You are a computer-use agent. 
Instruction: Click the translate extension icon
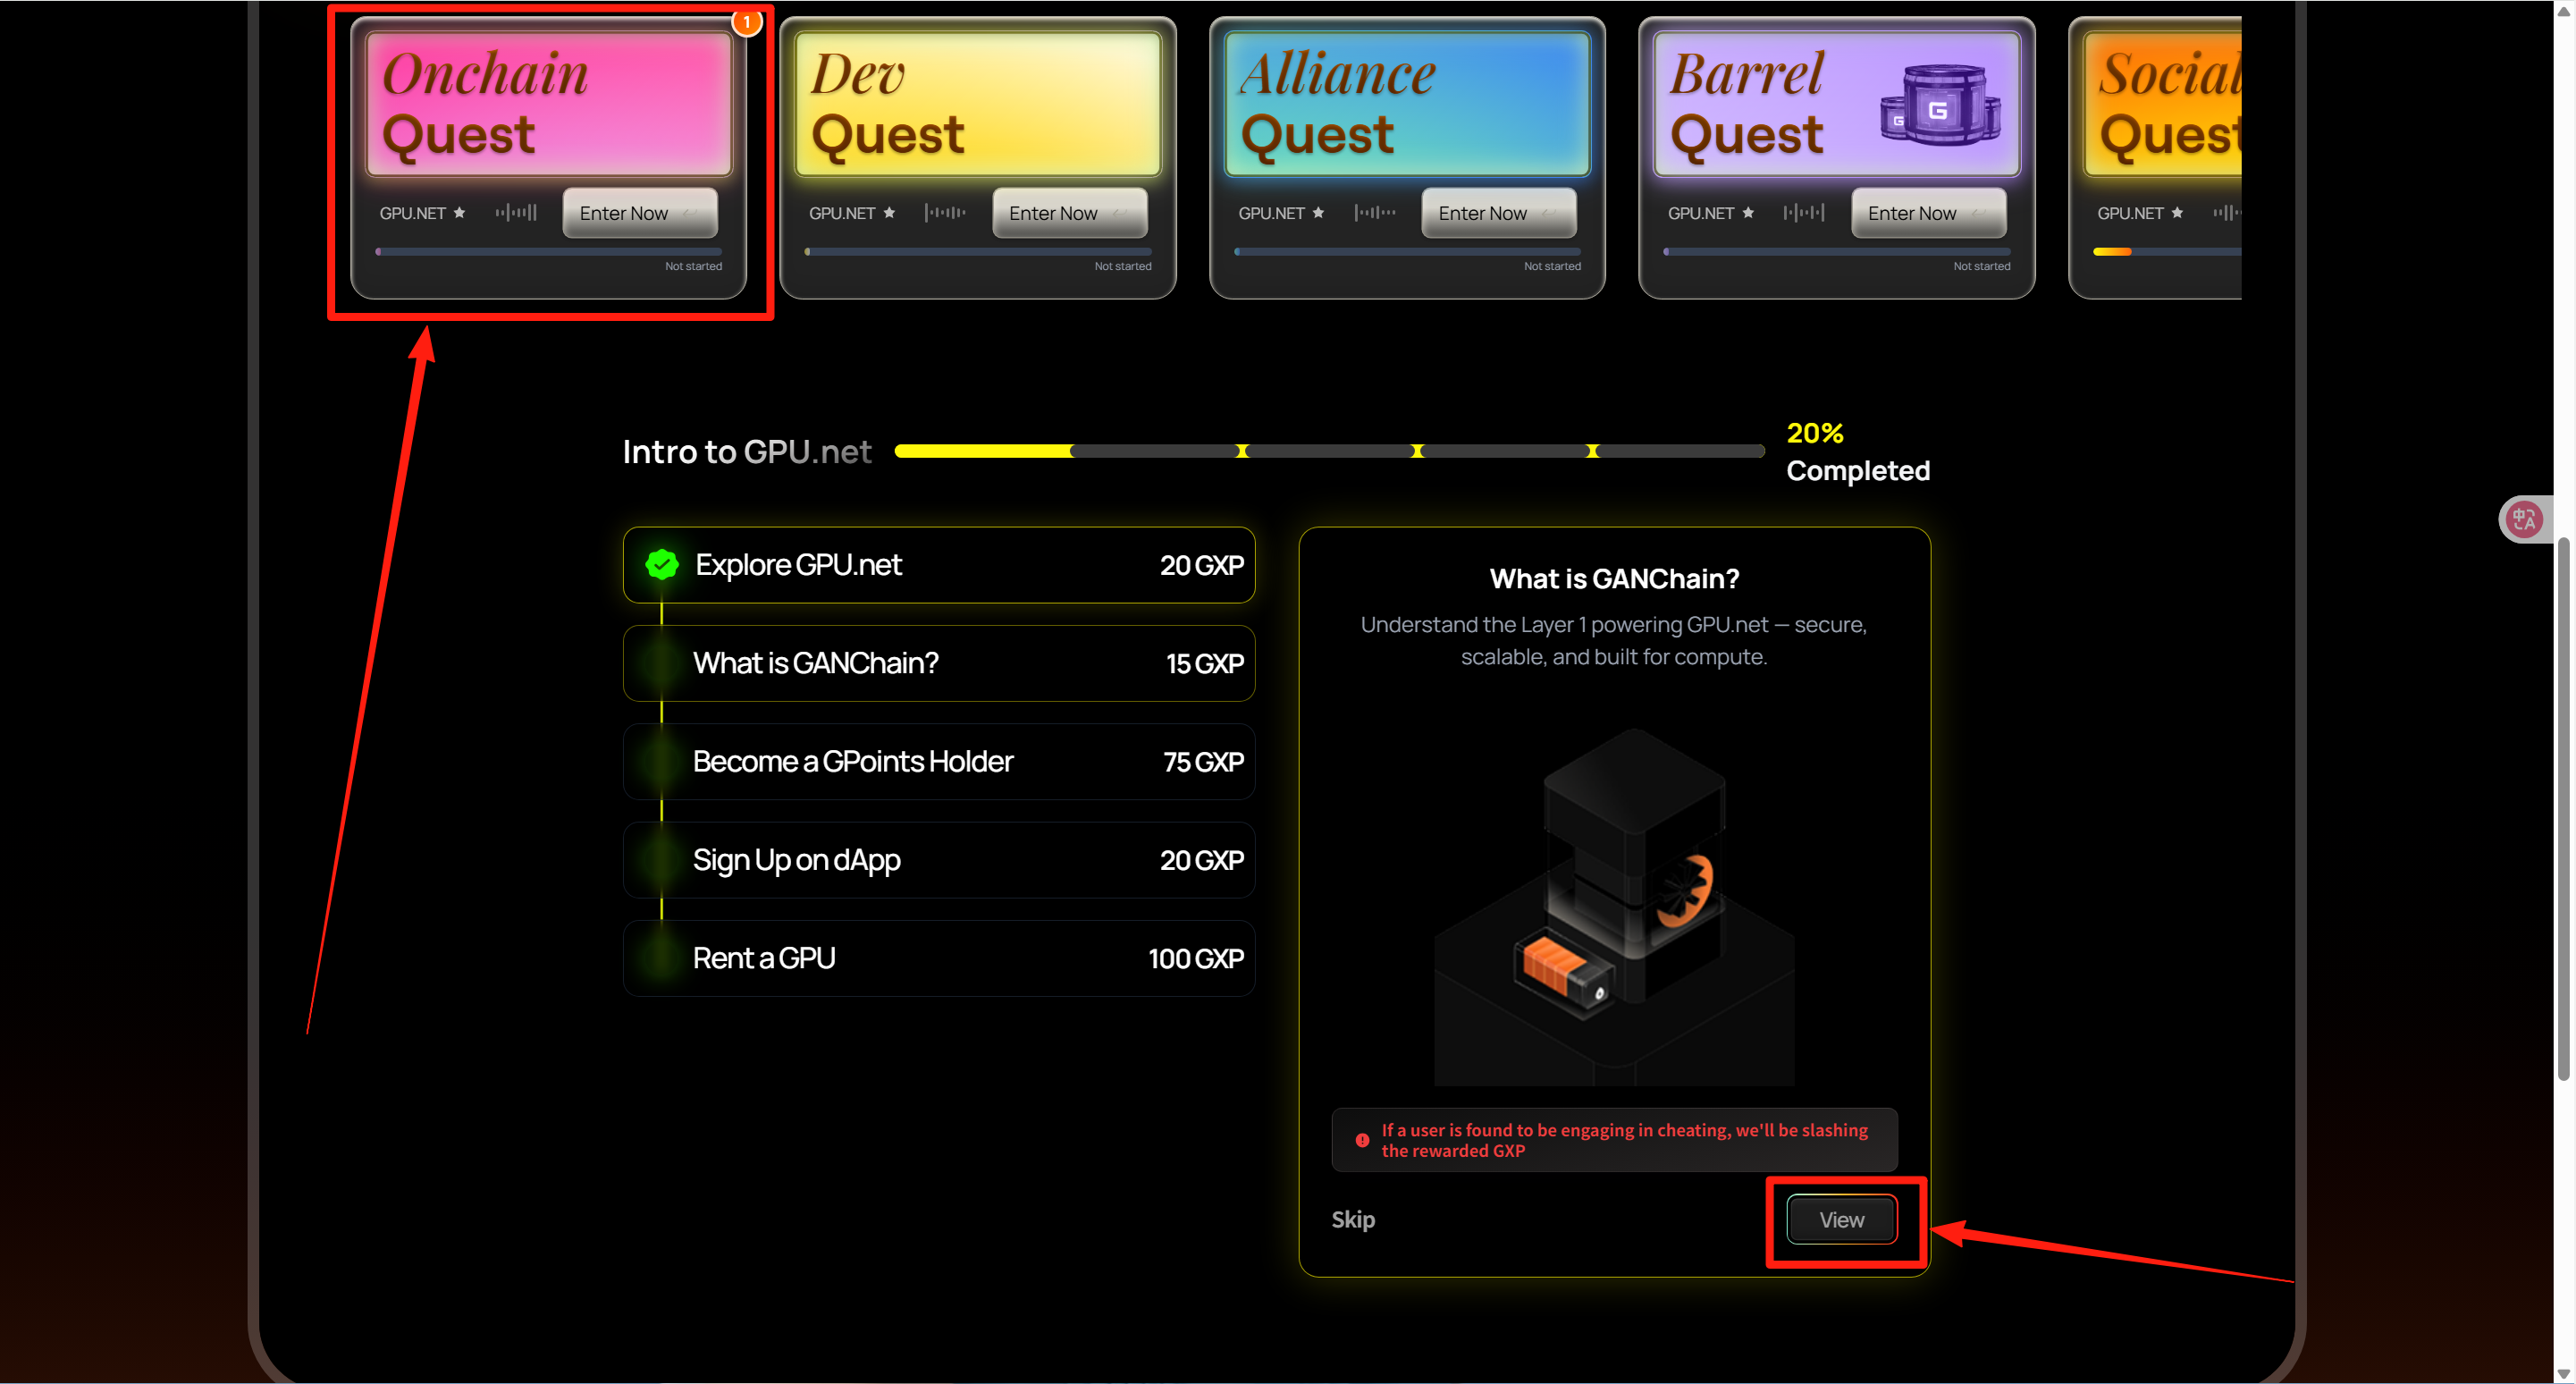click(2524, 520)
